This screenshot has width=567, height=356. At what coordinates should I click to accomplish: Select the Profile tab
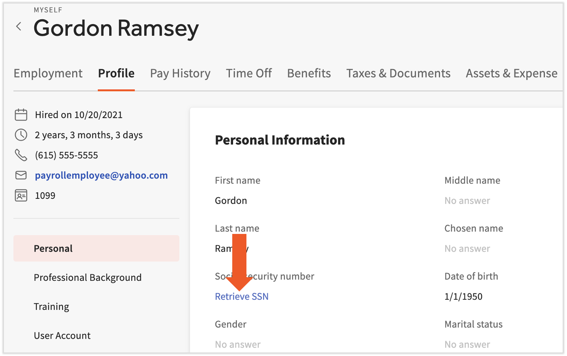coord(116,73)
